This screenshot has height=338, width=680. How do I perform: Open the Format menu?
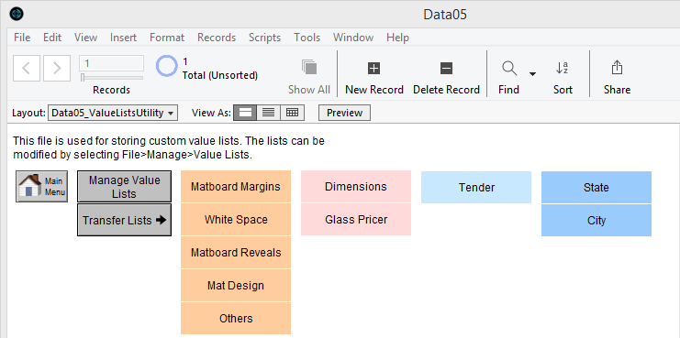tap(167, 38)
